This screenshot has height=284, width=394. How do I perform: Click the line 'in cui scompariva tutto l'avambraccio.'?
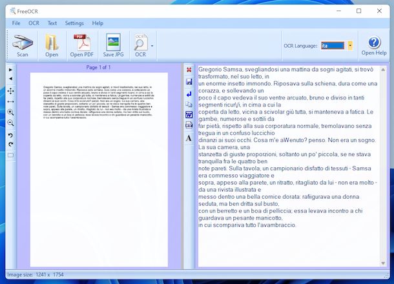pos(247,225)
